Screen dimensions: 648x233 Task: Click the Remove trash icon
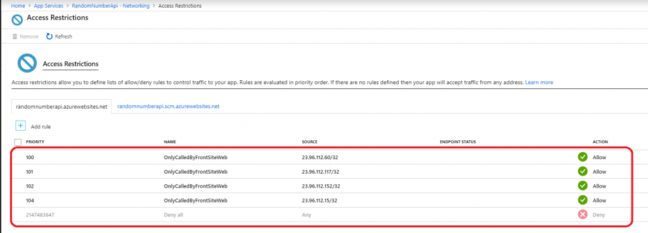pyautogui.click(x=15, y=36)
